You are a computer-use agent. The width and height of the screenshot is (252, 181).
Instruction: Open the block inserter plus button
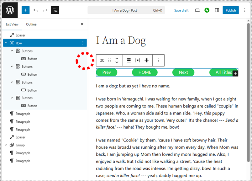pos(25,10)
